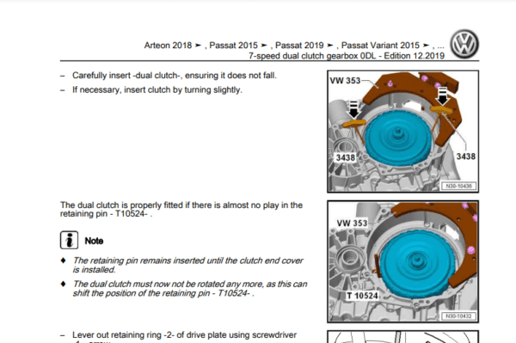This screenshot has width=516, height=343.
Task: Click the T 10524 label in the second diagram
Action: pos(362,296)
